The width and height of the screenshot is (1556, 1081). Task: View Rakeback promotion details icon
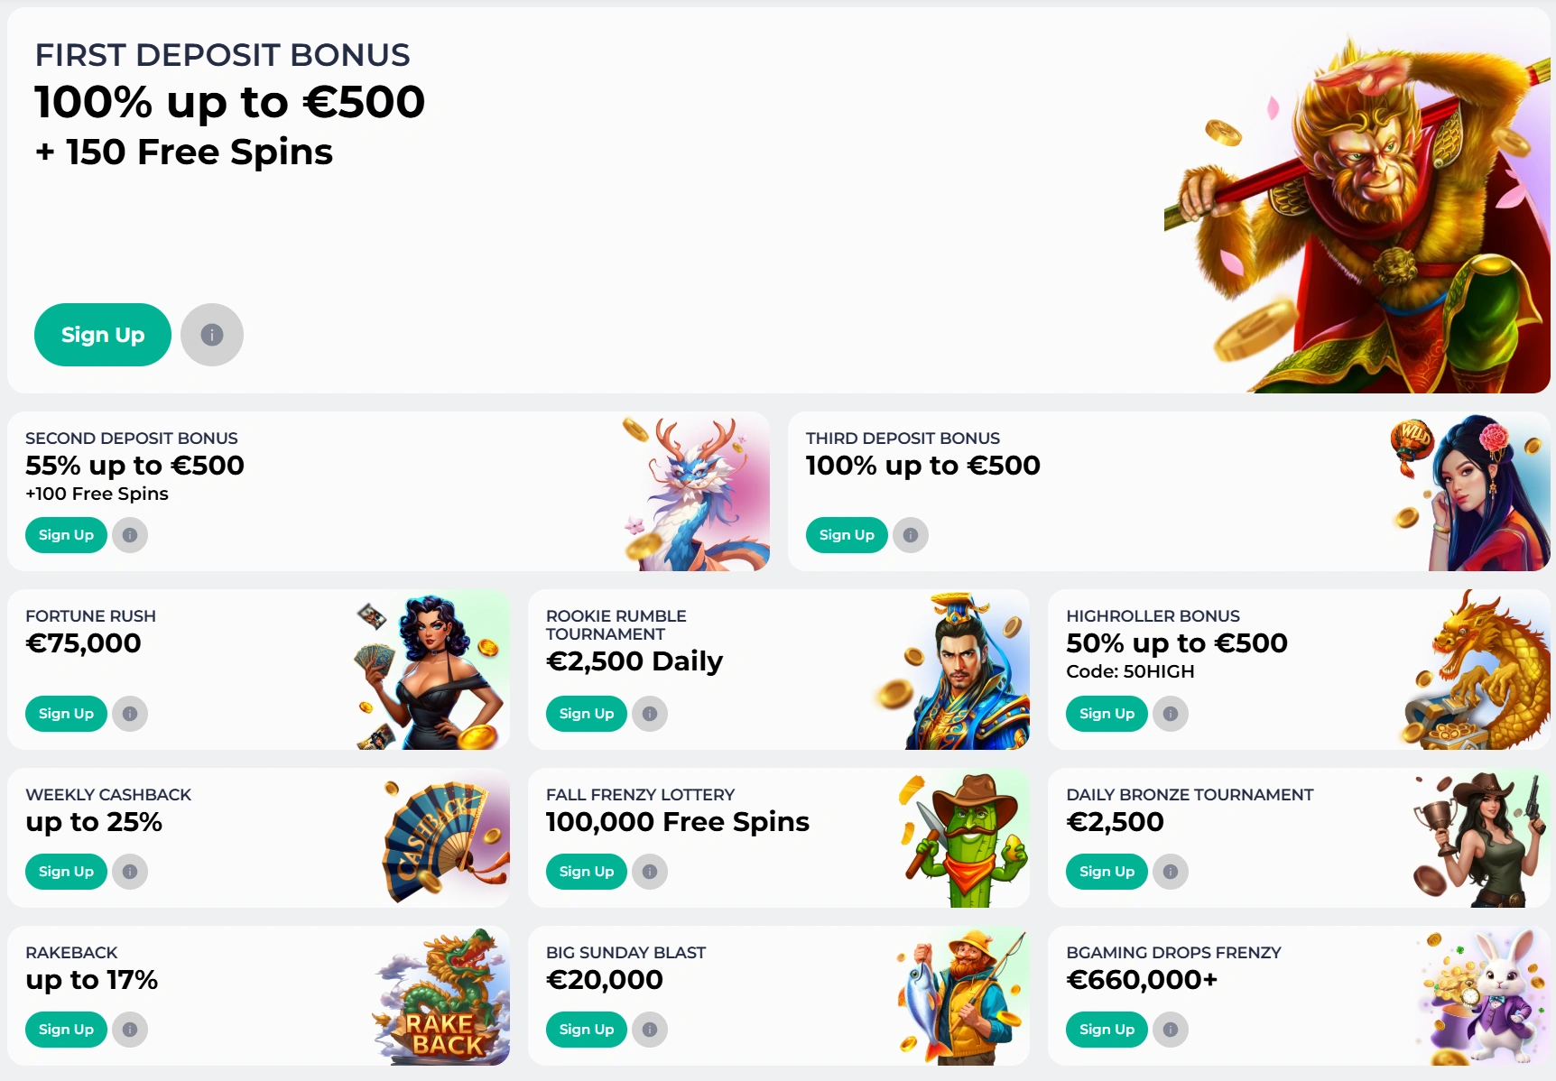(x=130, y=1029)
